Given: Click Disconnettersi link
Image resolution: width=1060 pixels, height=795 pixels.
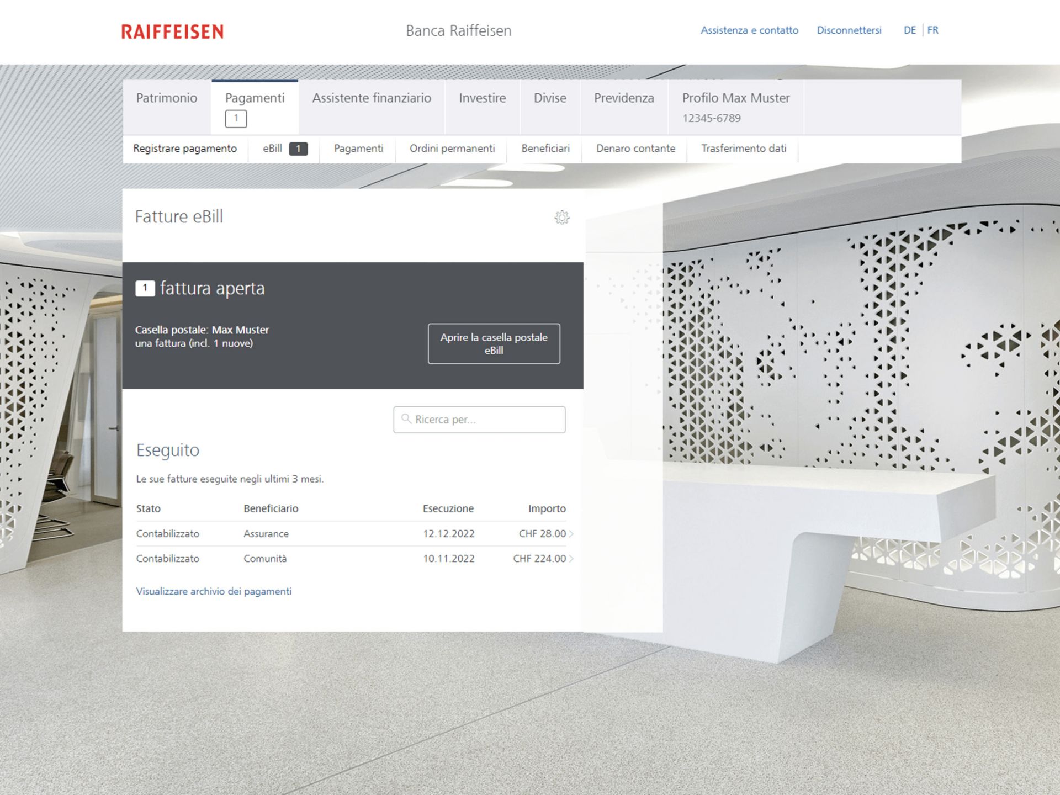Looking at the screenshot, I should [x=849, y=30].
